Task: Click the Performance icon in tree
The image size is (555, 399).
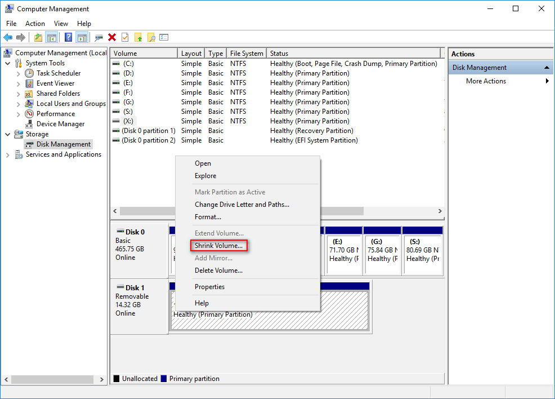Action: [x=30, y=114]
